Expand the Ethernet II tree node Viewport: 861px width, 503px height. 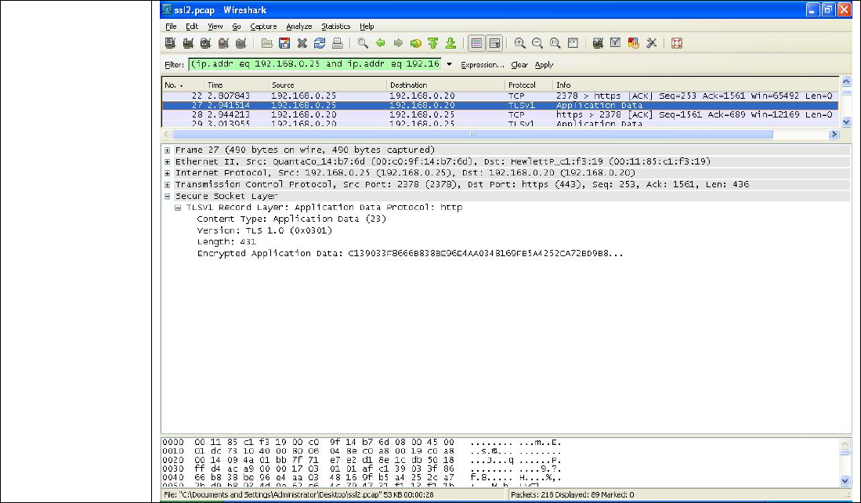[167, 161]
